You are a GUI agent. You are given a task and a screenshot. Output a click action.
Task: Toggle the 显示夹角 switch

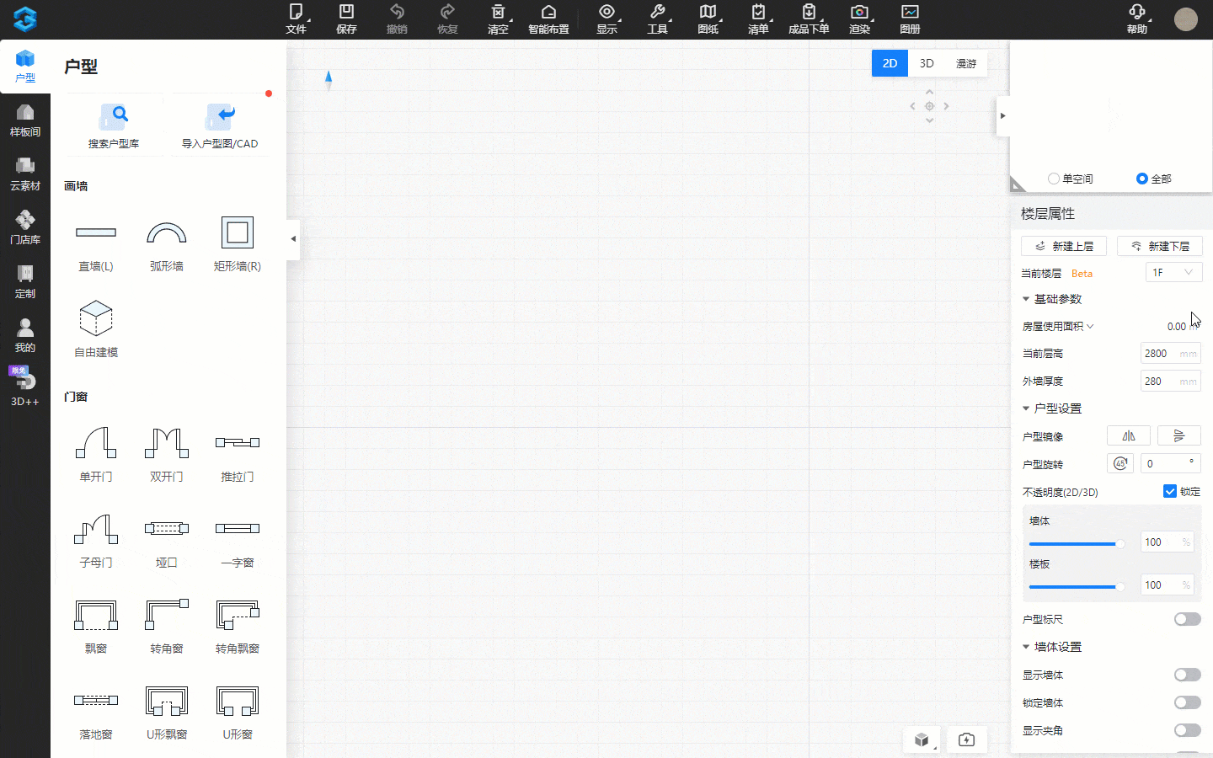(1188, 730)
